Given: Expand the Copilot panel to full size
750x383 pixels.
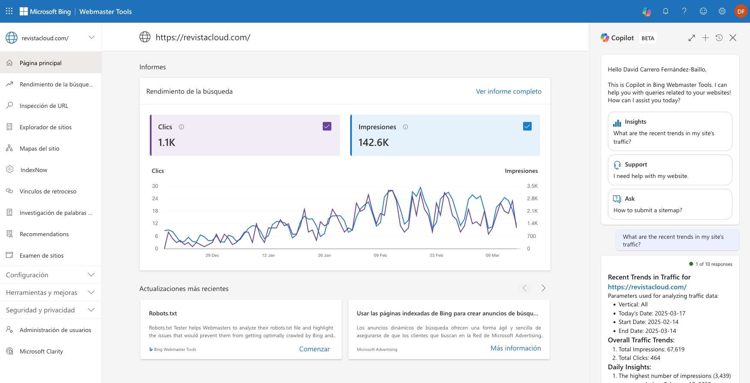Looking at the screenshot, I should 691,38.
